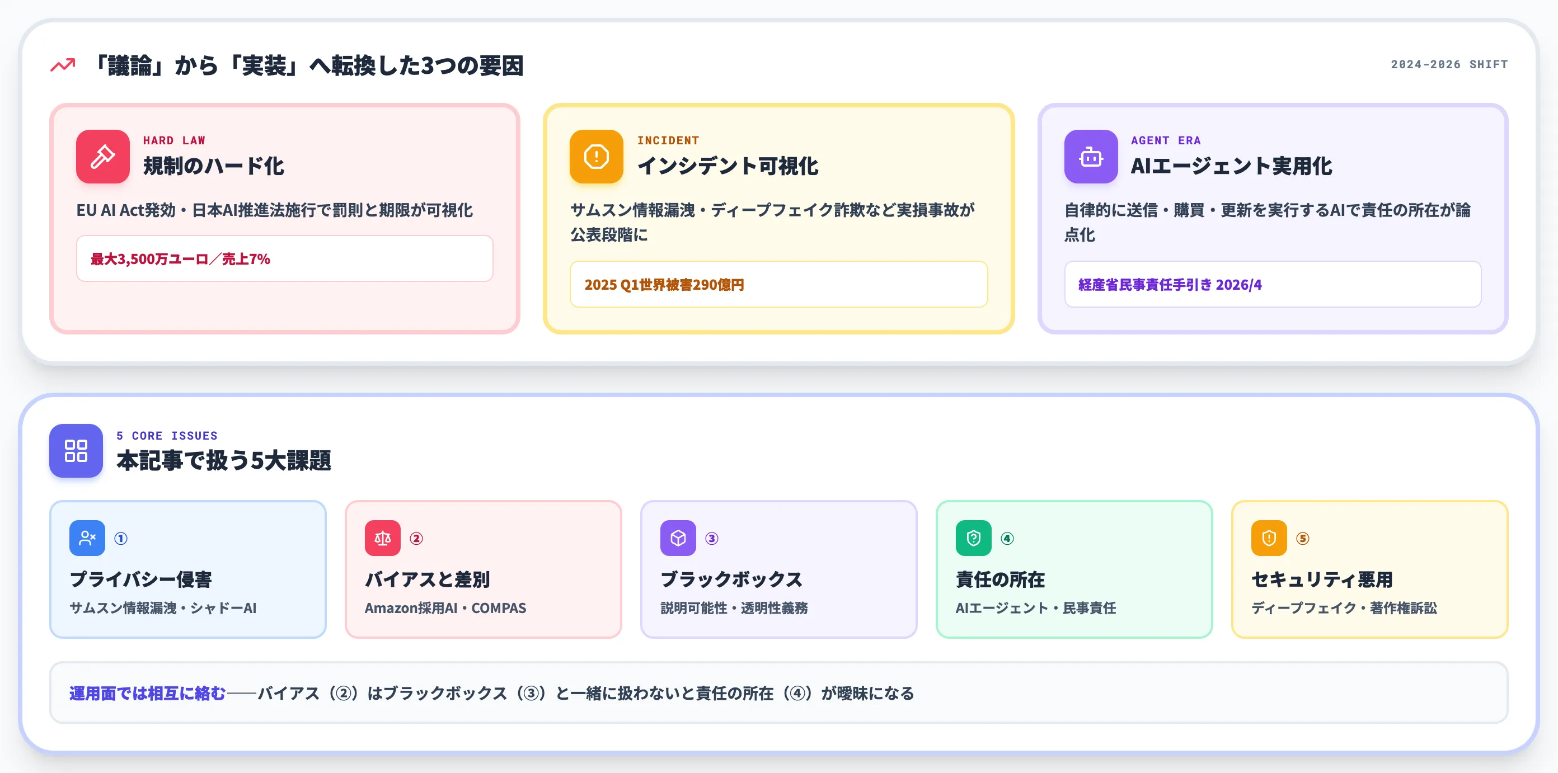
Task: Select the 2025 Q1世界被害290億円 box
Action: click(x=779, y=284)
